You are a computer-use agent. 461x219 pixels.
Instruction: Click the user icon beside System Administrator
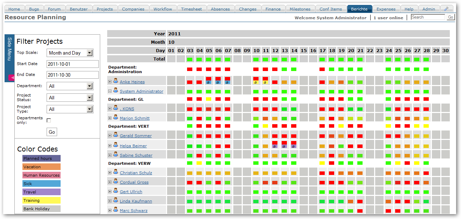coord(116,90)
